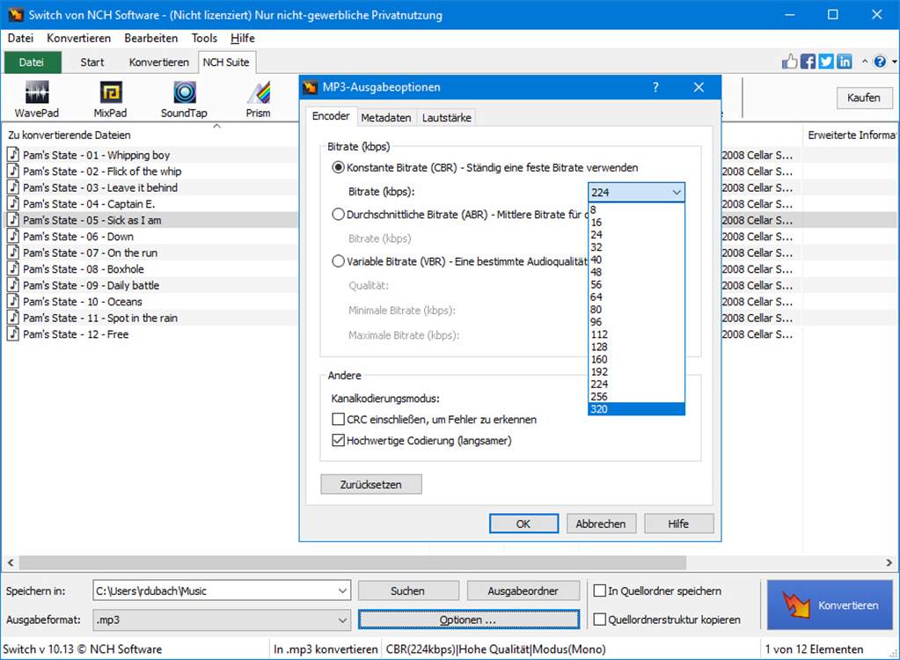Screen dimensions: 900x660
Task: Click the music note icon for Oceans
Action: (13, 301)
